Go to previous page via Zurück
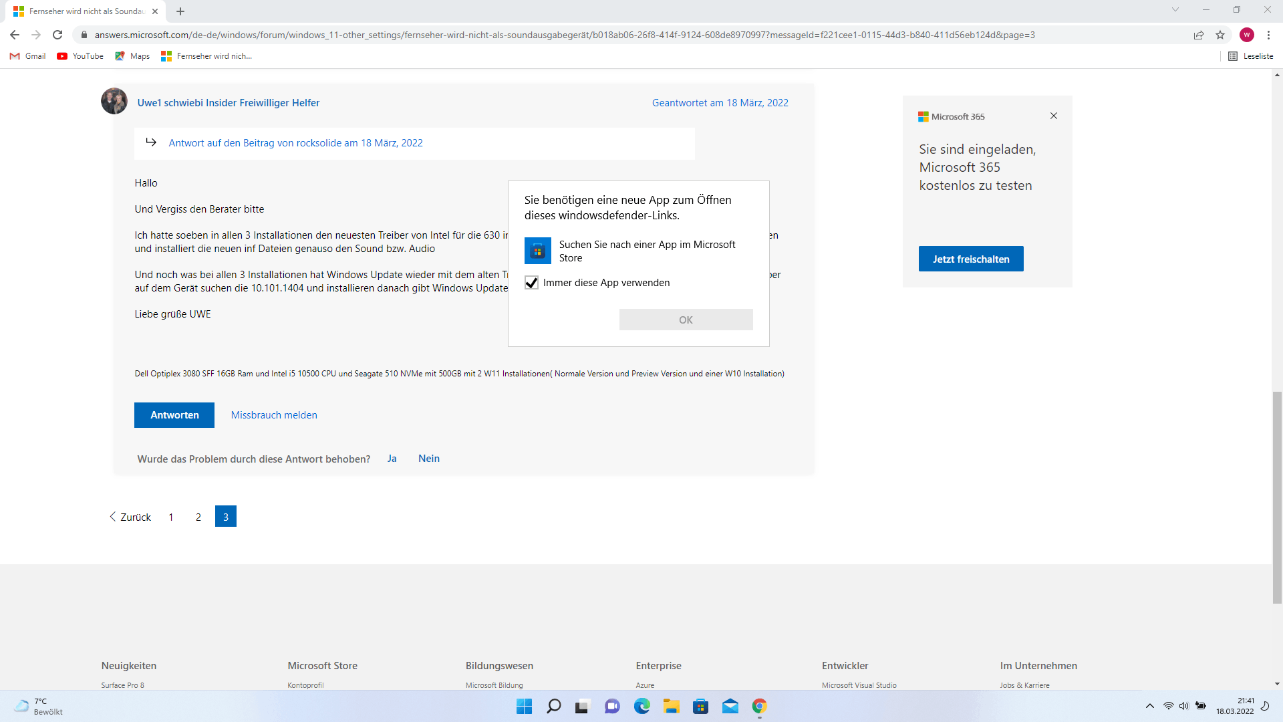Image resolution: width=1283 pixels, height=722 pixels. point(130,517)
